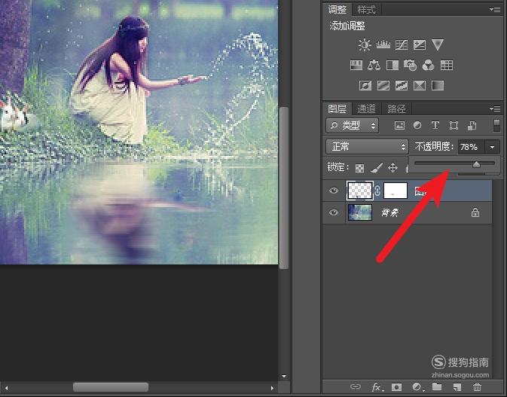Filter layers by pixel layers

coord(400,126)
